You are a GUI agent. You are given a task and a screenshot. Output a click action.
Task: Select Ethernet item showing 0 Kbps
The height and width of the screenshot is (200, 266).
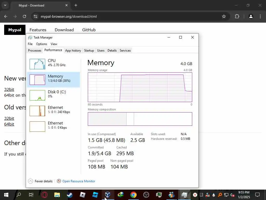tap(54, 127)
